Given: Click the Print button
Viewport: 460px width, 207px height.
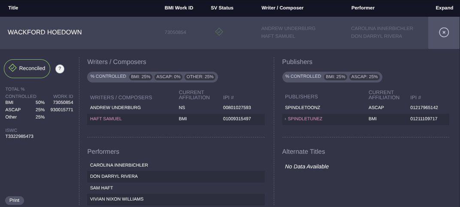Looking at the screenshot, I should click(15, 200).
